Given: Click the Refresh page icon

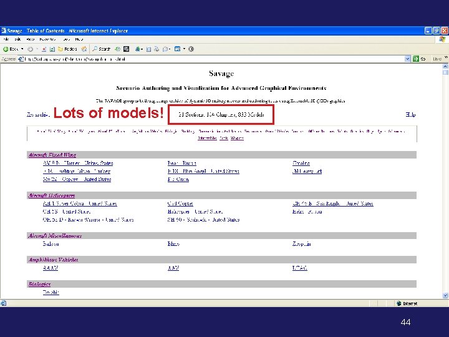Looking at the screenshot, I should [x=52, y=49].
